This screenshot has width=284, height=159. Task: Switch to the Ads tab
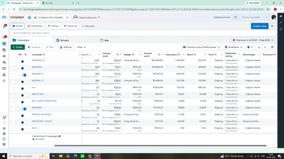[x=120, y=40]
